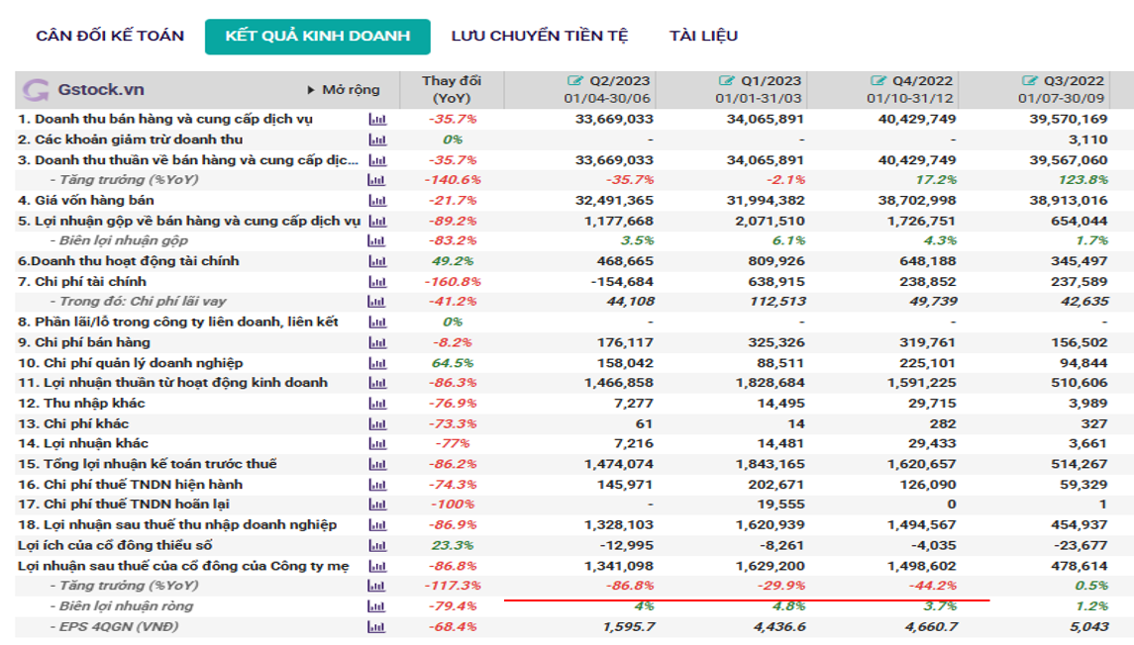Select the Tài liệu tab

click(703, 37)
